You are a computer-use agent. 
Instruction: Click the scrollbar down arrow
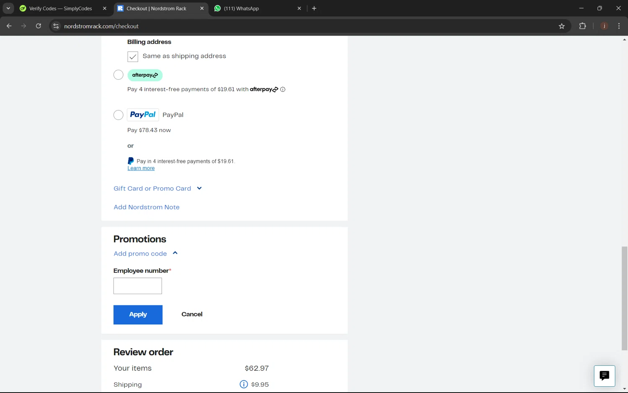point(624,389)
